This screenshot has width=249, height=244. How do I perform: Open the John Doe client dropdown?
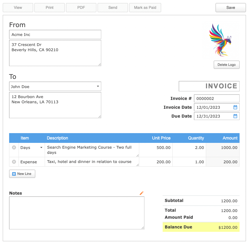point(55,87)
